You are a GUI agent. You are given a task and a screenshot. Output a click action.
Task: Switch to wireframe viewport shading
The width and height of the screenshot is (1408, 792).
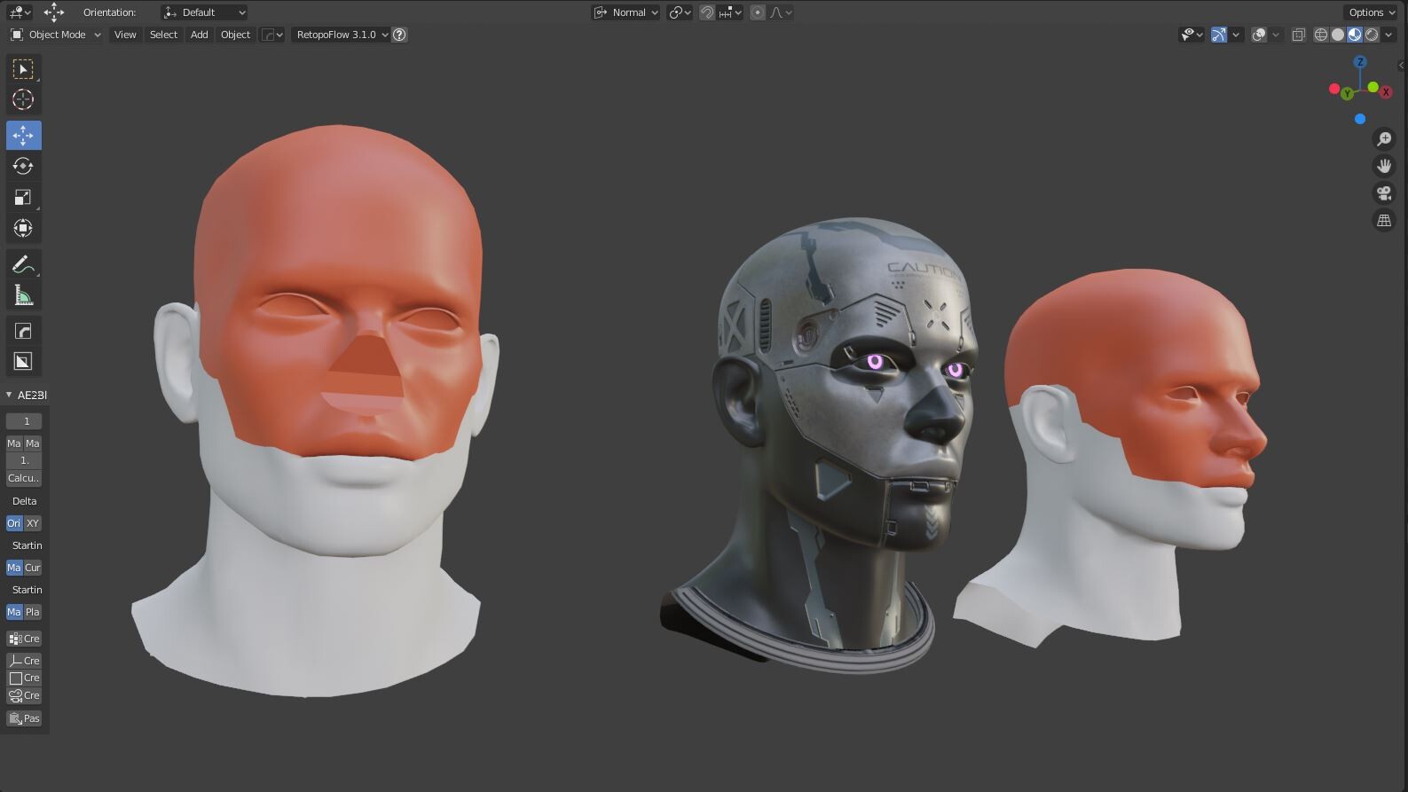point(1321,35)
